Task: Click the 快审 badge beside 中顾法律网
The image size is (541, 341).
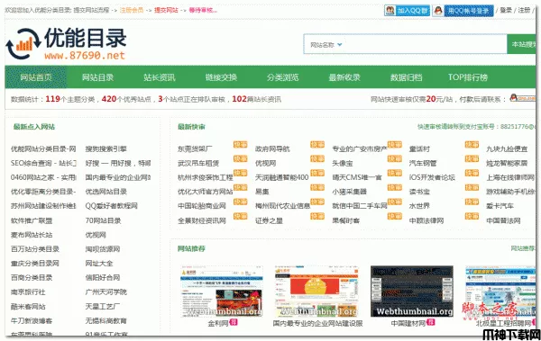Action: pyautogui.click(x=472, y=216)
